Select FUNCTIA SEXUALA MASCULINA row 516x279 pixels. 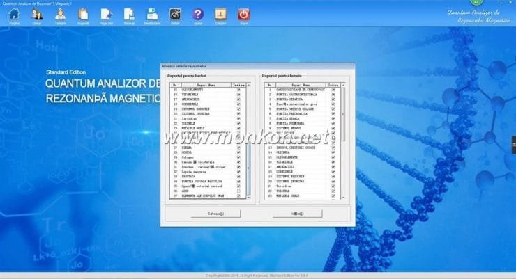click(x=208, y=181)
